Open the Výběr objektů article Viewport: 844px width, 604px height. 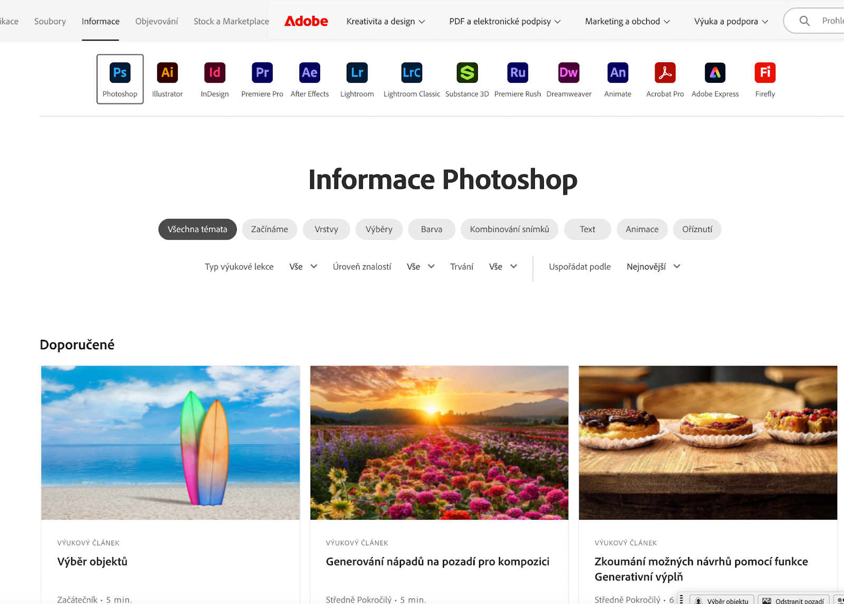92,562
